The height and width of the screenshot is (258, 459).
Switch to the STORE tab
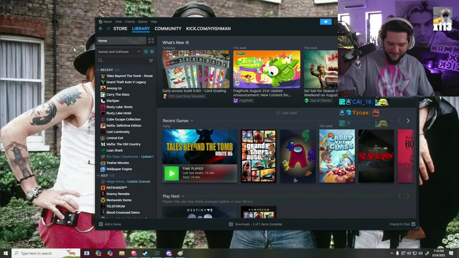tap(120, 29)
